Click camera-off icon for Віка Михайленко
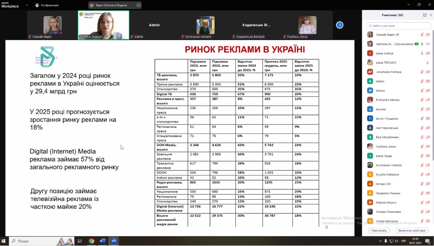 (x=427, y=137)
